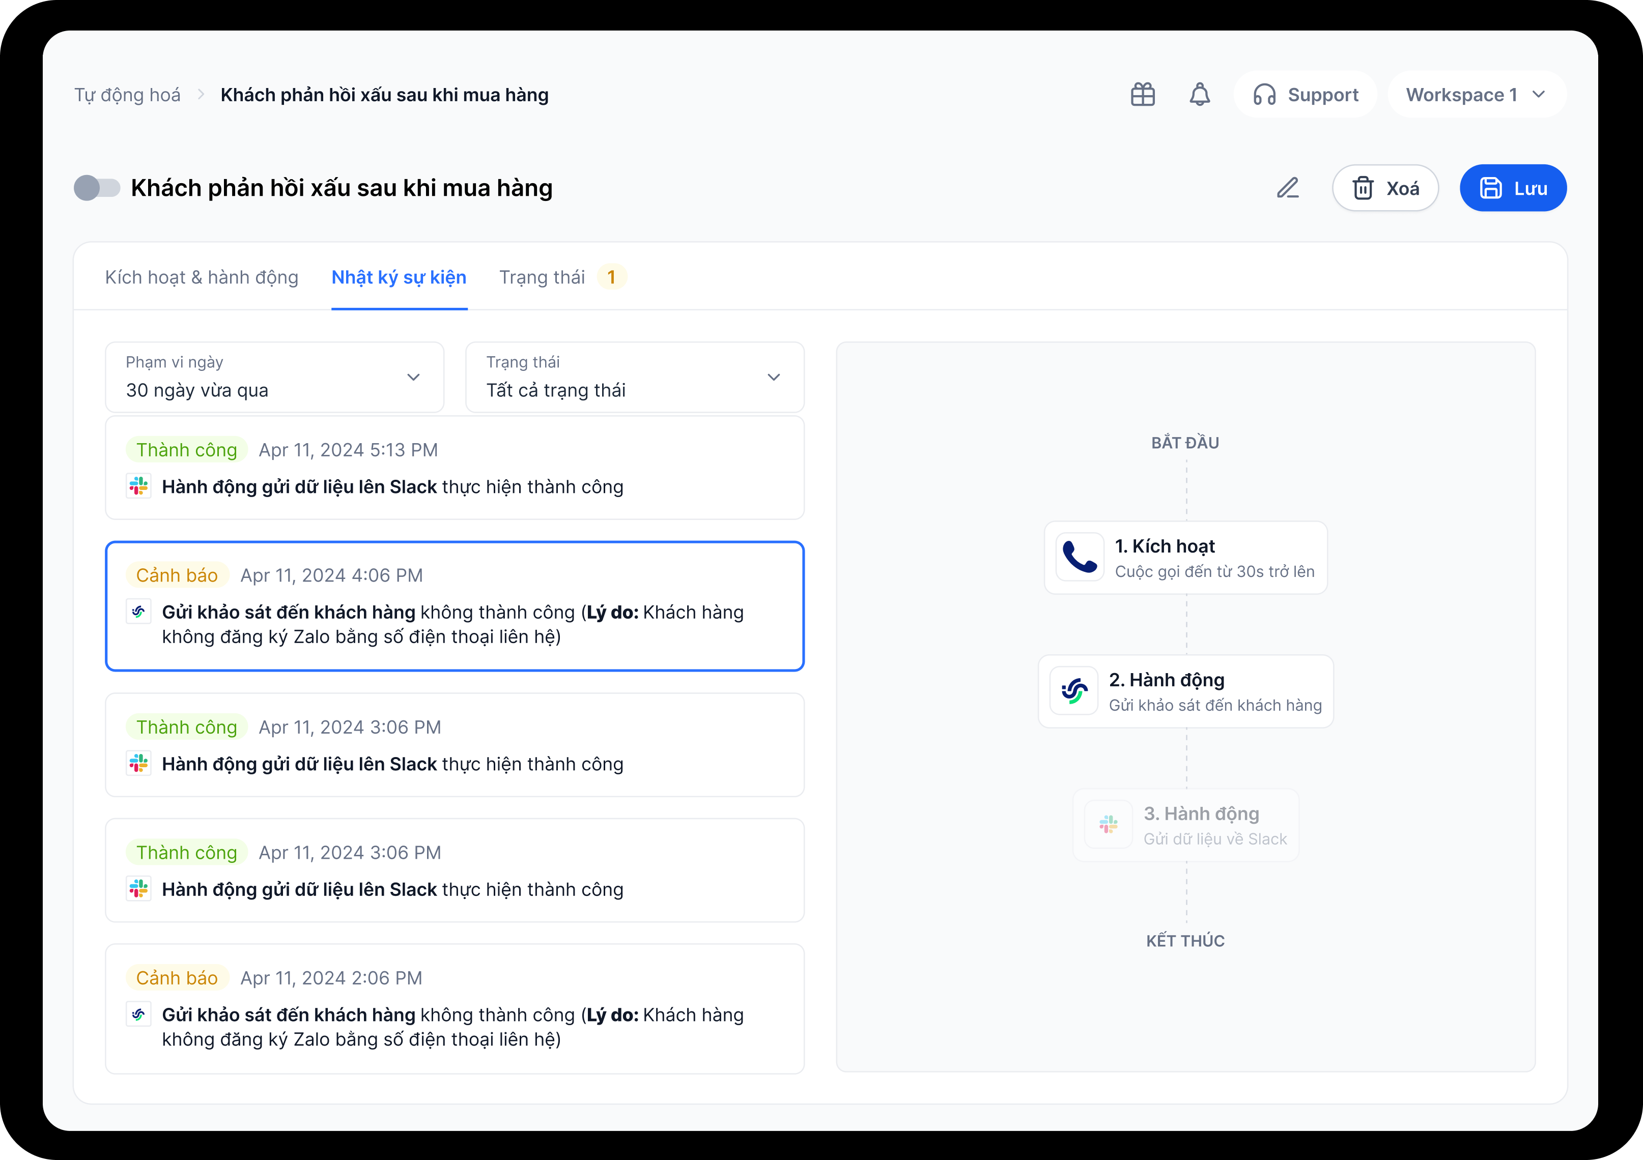The image size is (1643, 1160).
Task: Click survey icon in step 2 Hành động
Action: [1073, 691]
